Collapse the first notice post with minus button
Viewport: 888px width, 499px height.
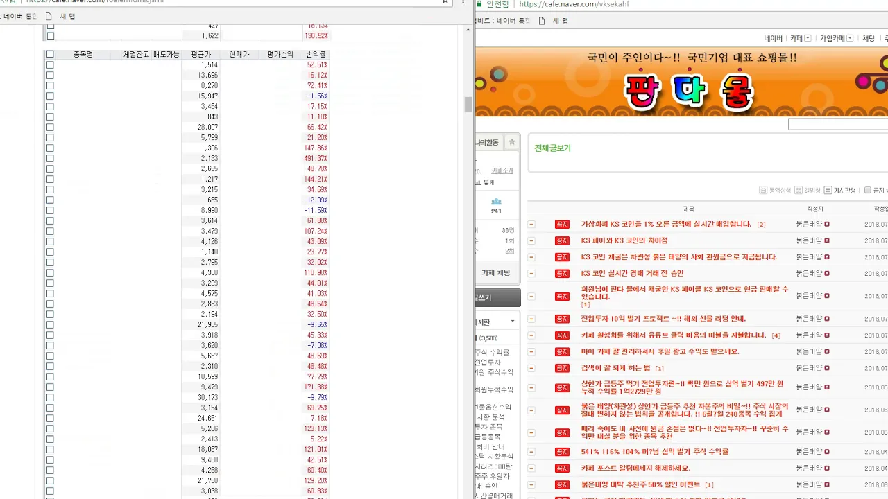point(531,225)
